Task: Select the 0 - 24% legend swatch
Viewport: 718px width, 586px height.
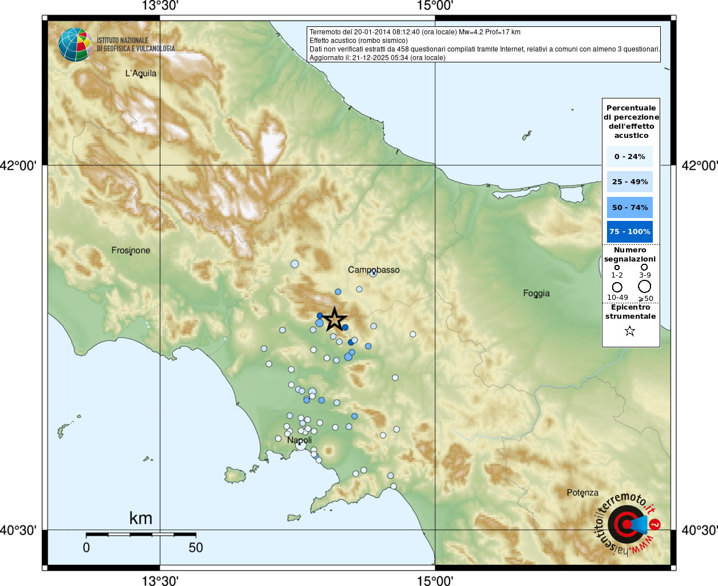Action: (x=629, y=156)
